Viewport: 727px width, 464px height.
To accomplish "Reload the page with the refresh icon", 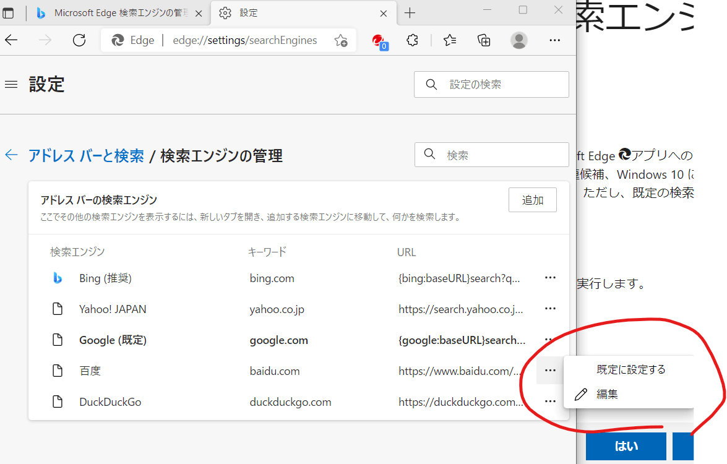I will 79,40.
